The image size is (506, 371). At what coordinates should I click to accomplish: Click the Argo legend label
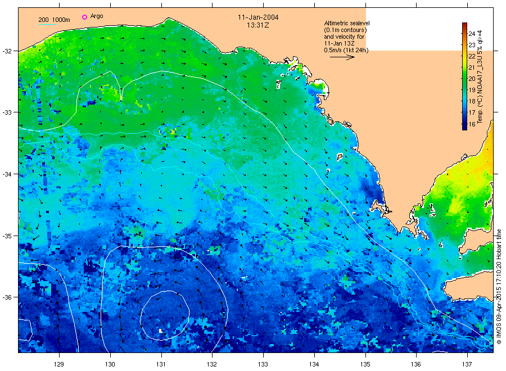tap(97, 16)
